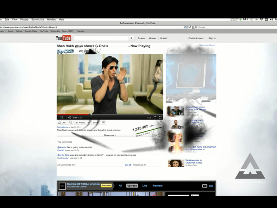Click the Time Machine clock icon in the menu bar
The height and width of the screenshot is (208, 277).
coord(251,19)
